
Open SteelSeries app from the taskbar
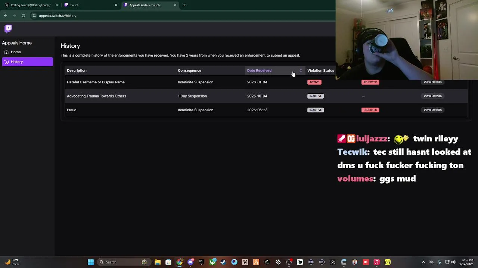278,262
